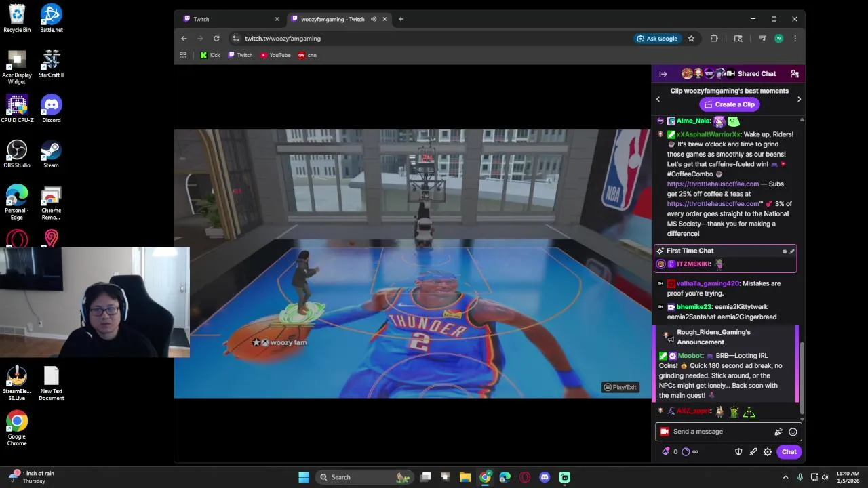Open the chat community users list icon
Image resolution: width=868 pixels, height=488 pixels.
pyautogui.click(x=794, y=74)
